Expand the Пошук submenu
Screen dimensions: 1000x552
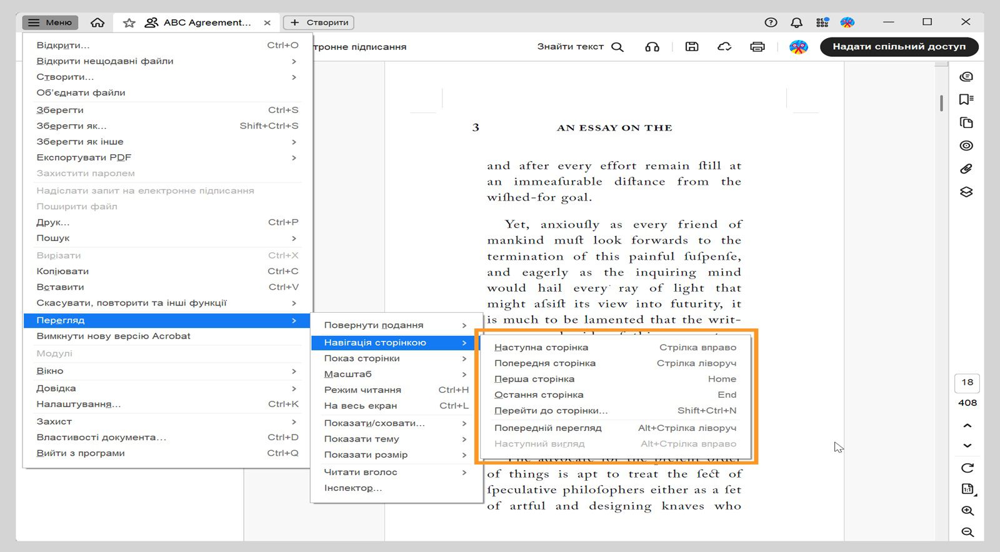tap(167, 238)
